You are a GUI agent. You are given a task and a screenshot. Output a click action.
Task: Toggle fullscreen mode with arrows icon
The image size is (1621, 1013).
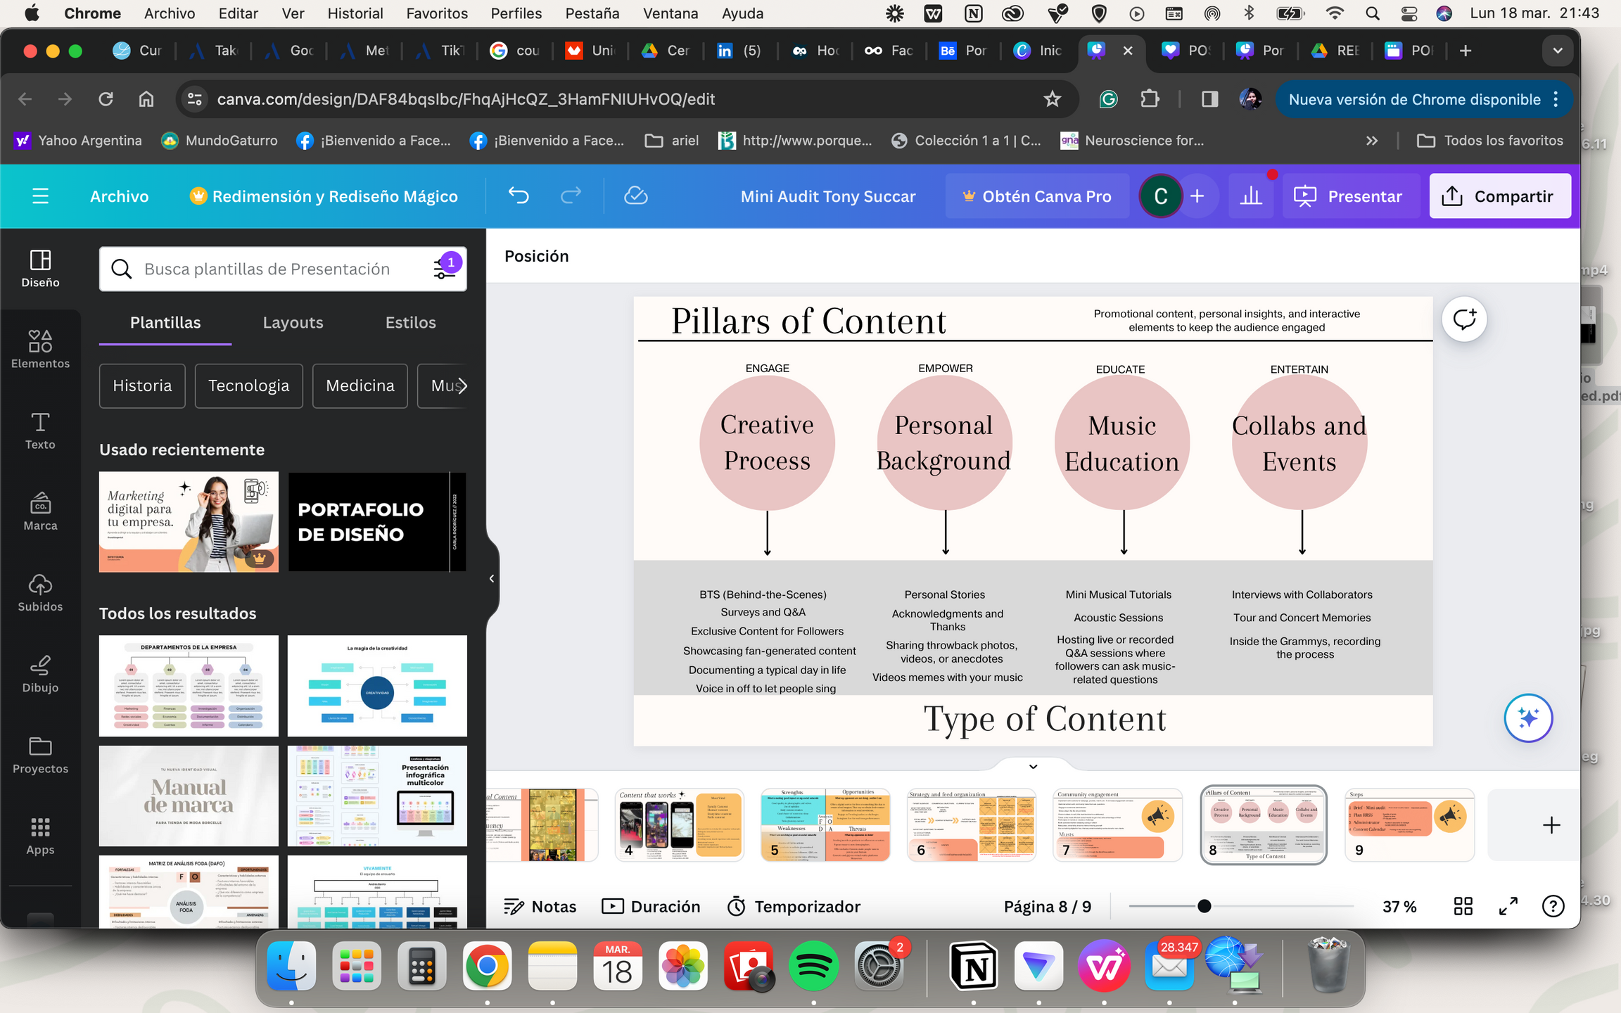tap(1508, 906)
